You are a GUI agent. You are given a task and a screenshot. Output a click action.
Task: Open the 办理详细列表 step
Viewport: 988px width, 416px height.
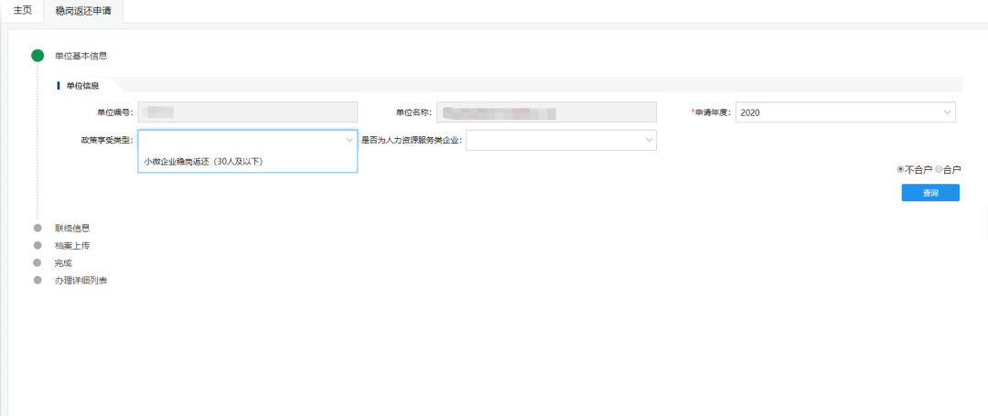[81, 280]
